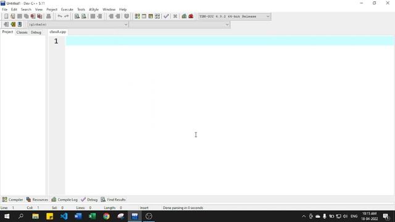This screenshot has height=222, width=395.
Task: Open the Compile Log bottom tab
Action: pyautogui.click(x=64, y=200)
